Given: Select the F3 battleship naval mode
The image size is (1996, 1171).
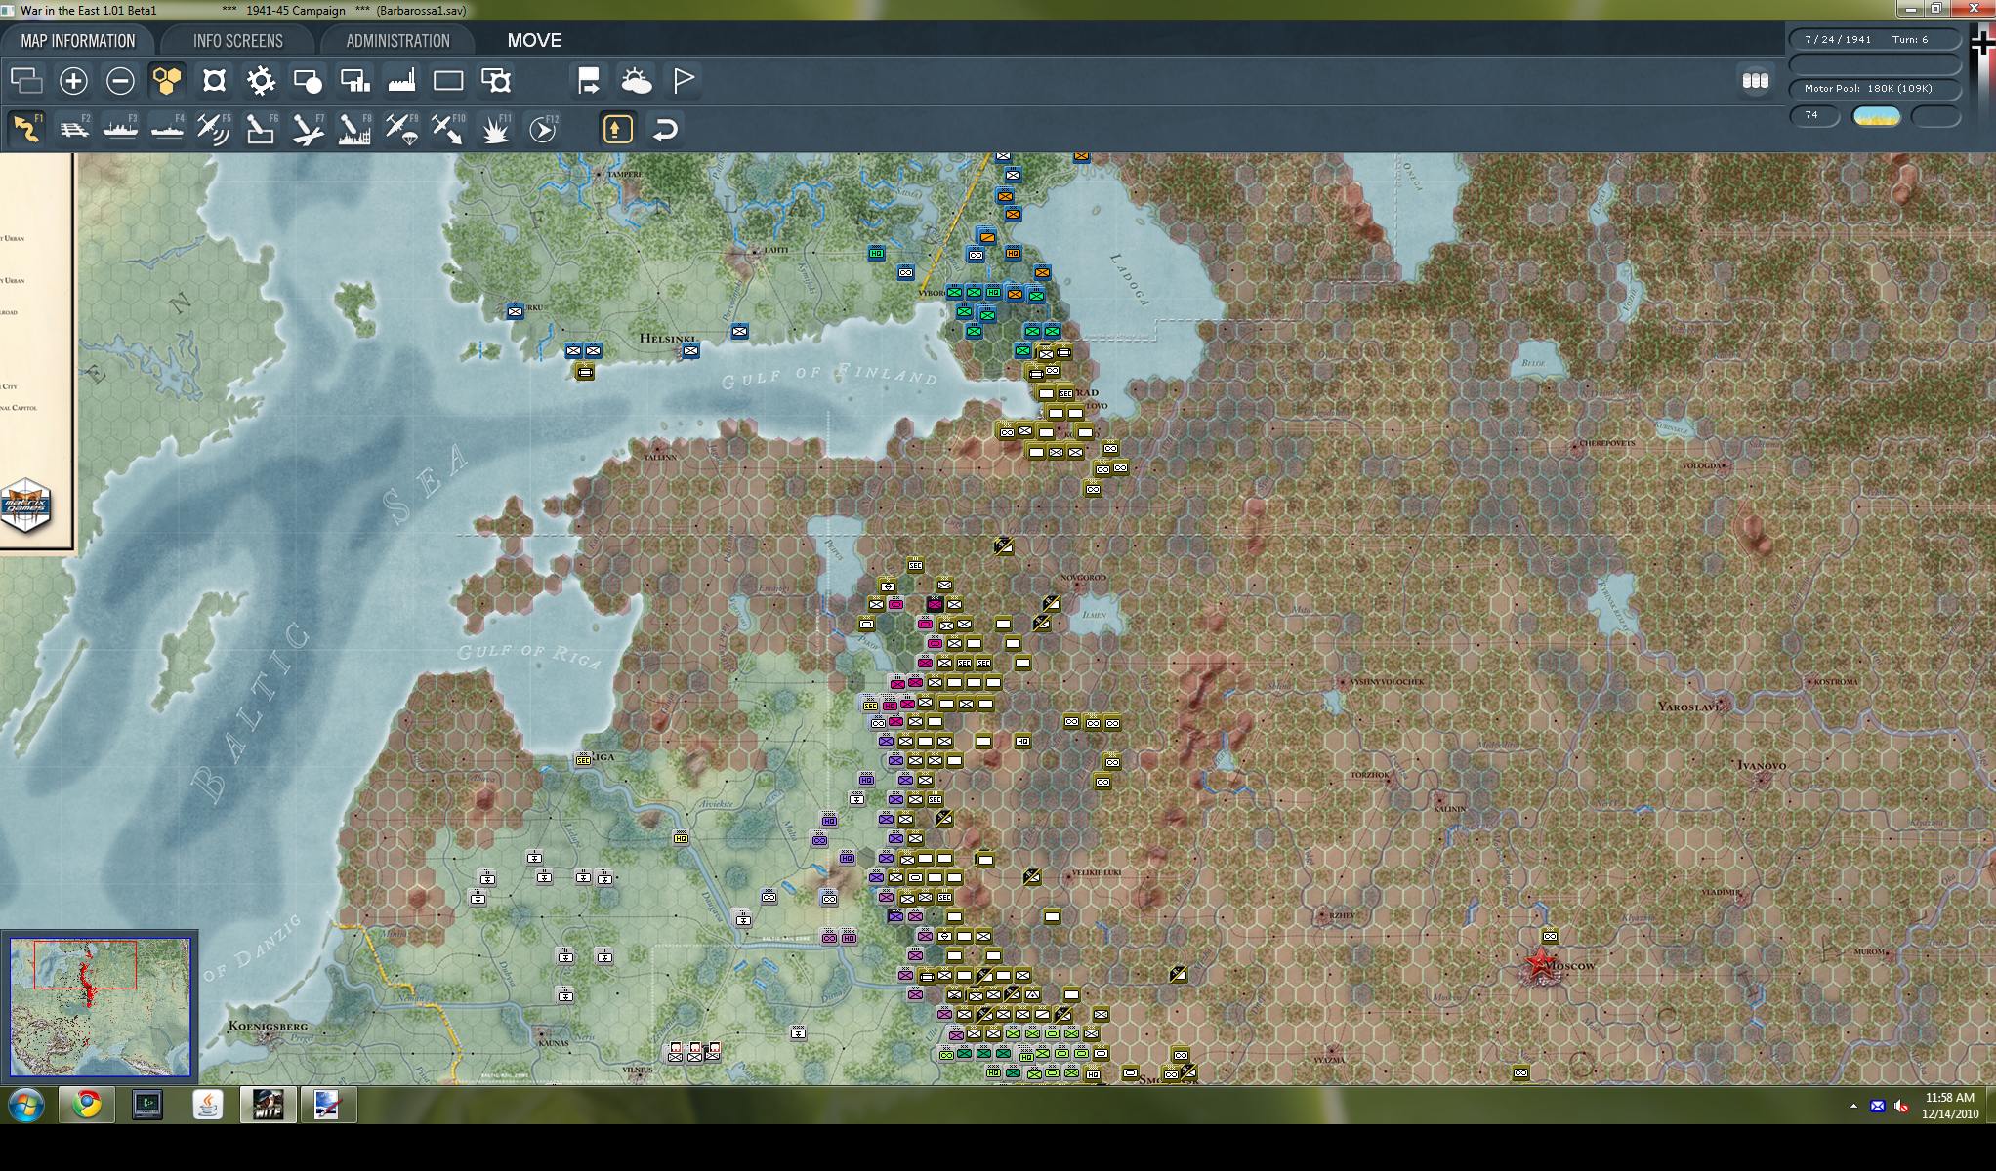Looking at the screenshot, I should click(120, 129).
